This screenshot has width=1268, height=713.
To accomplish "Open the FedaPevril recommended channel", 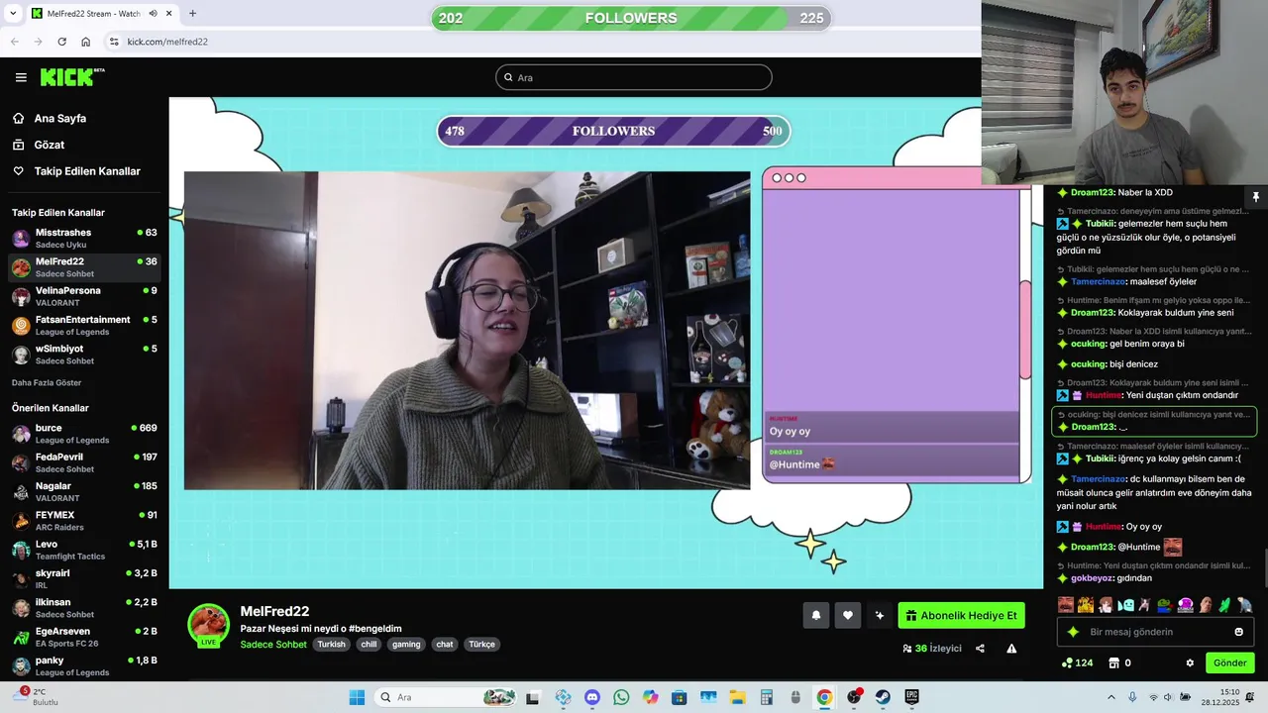I will pyautogui.click(x=84, y=462).
